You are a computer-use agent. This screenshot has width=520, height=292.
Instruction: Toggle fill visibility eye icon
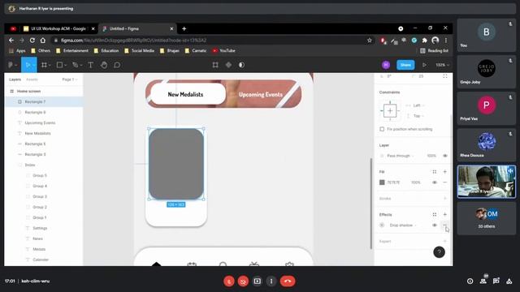[435, 182]
